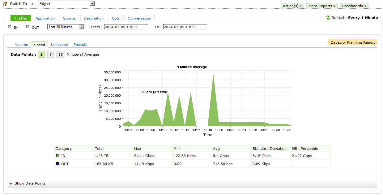Image resolution: width=383 pixels, height=196 pixels.
Task: Click the green refresh icon
Action: point(328,18)
